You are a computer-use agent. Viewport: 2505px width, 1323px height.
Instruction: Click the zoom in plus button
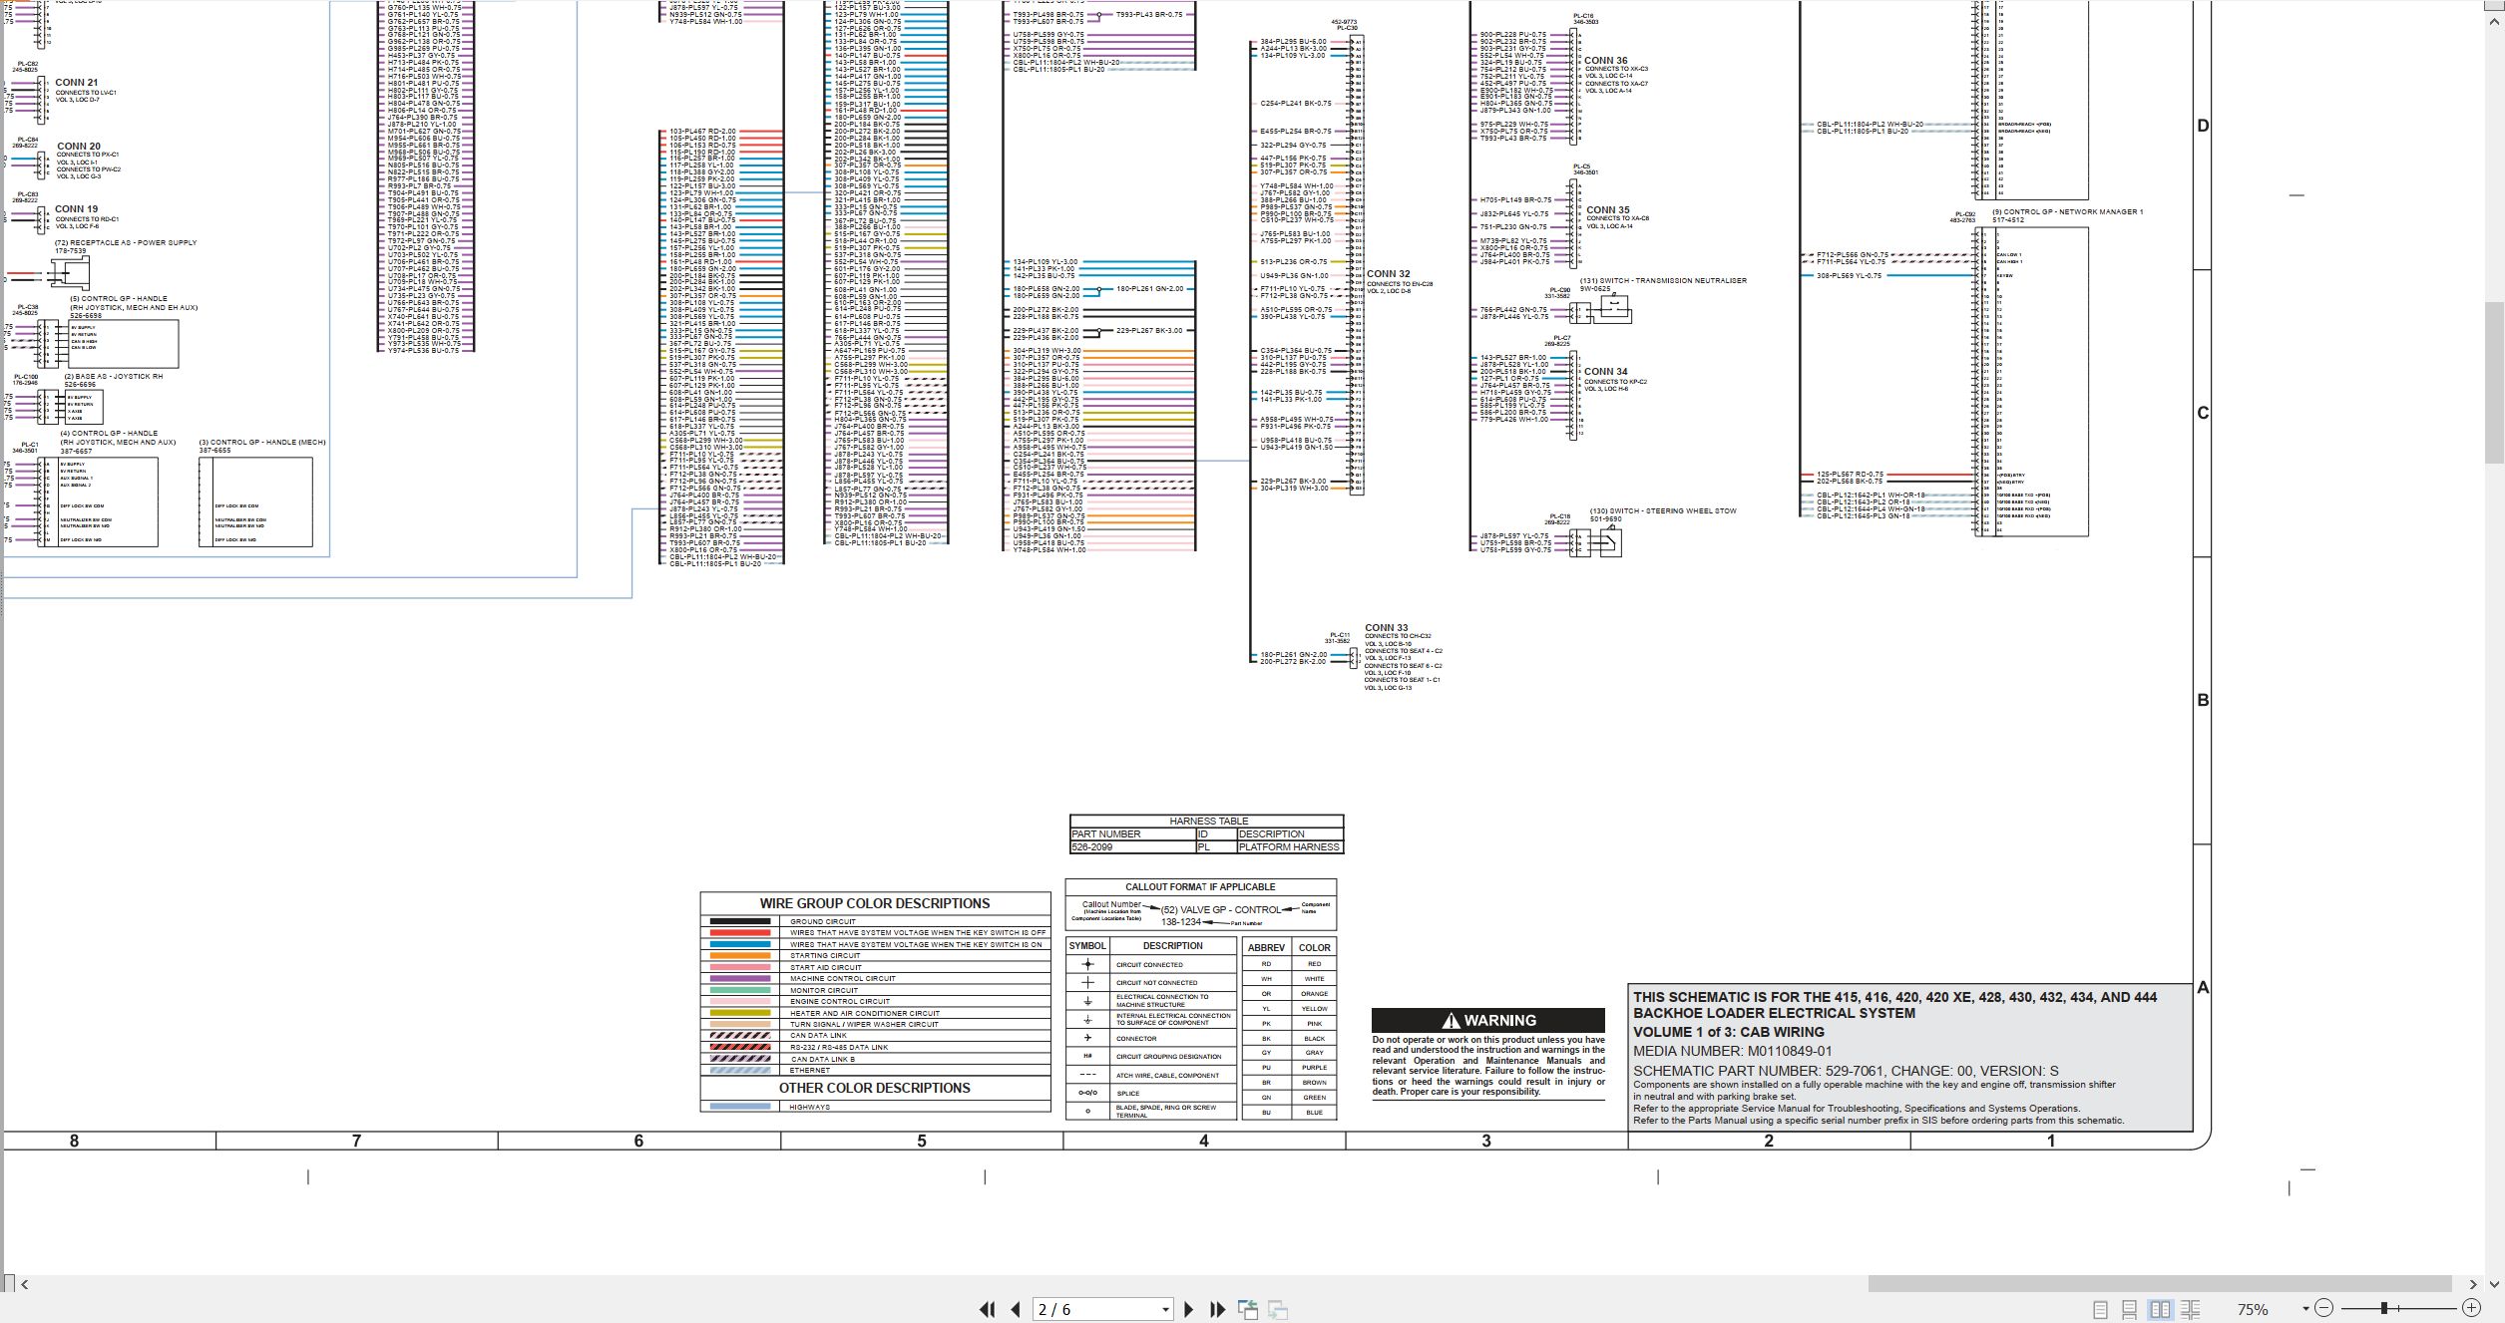[2471, 1308]
